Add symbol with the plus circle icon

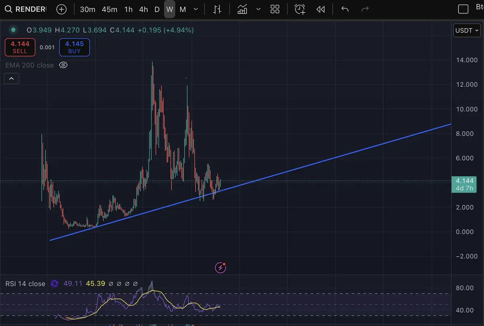tap(61, 9)
